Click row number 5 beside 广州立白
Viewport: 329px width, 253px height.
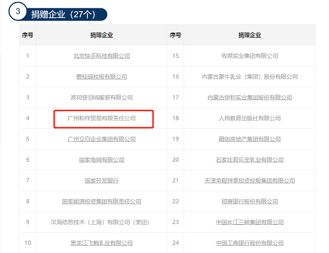point(28,139)
